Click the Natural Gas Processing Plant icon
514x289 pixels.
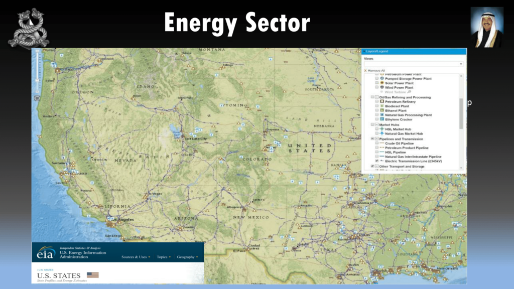pyautogui.click(x=382, y=115)
